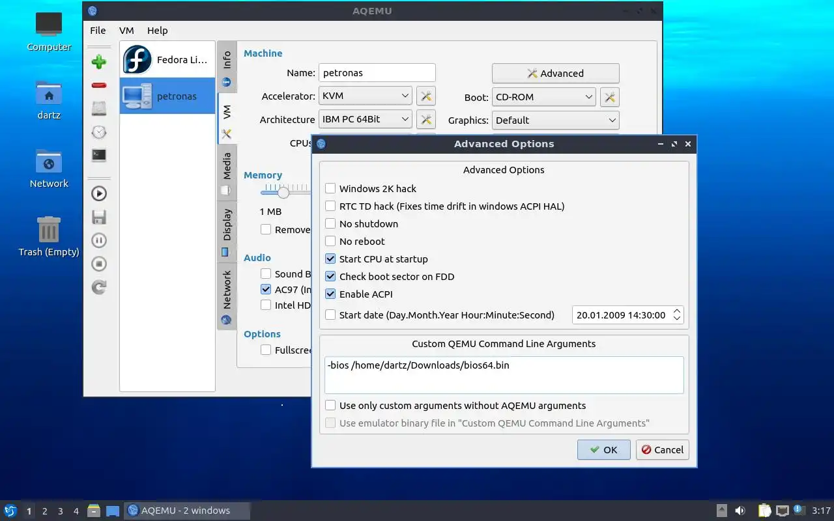Open the Accelerator KVM dropdown
Screen dimensions: 834x521
click(x=366, y=96)
